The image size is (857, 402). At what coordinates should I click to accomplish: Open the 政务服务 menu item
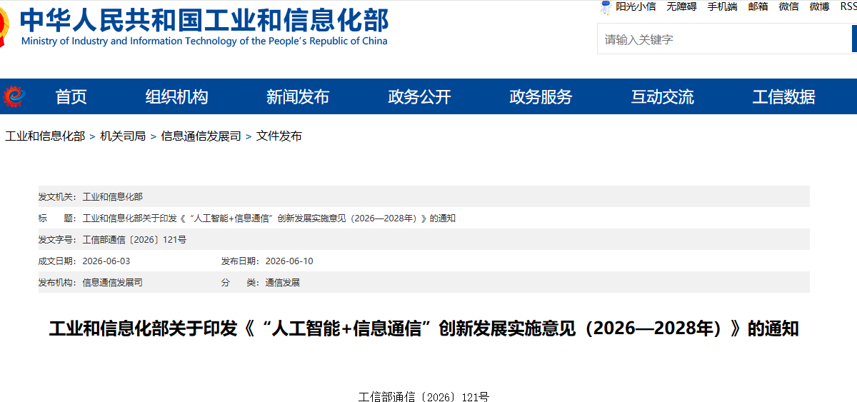point(541,97)
